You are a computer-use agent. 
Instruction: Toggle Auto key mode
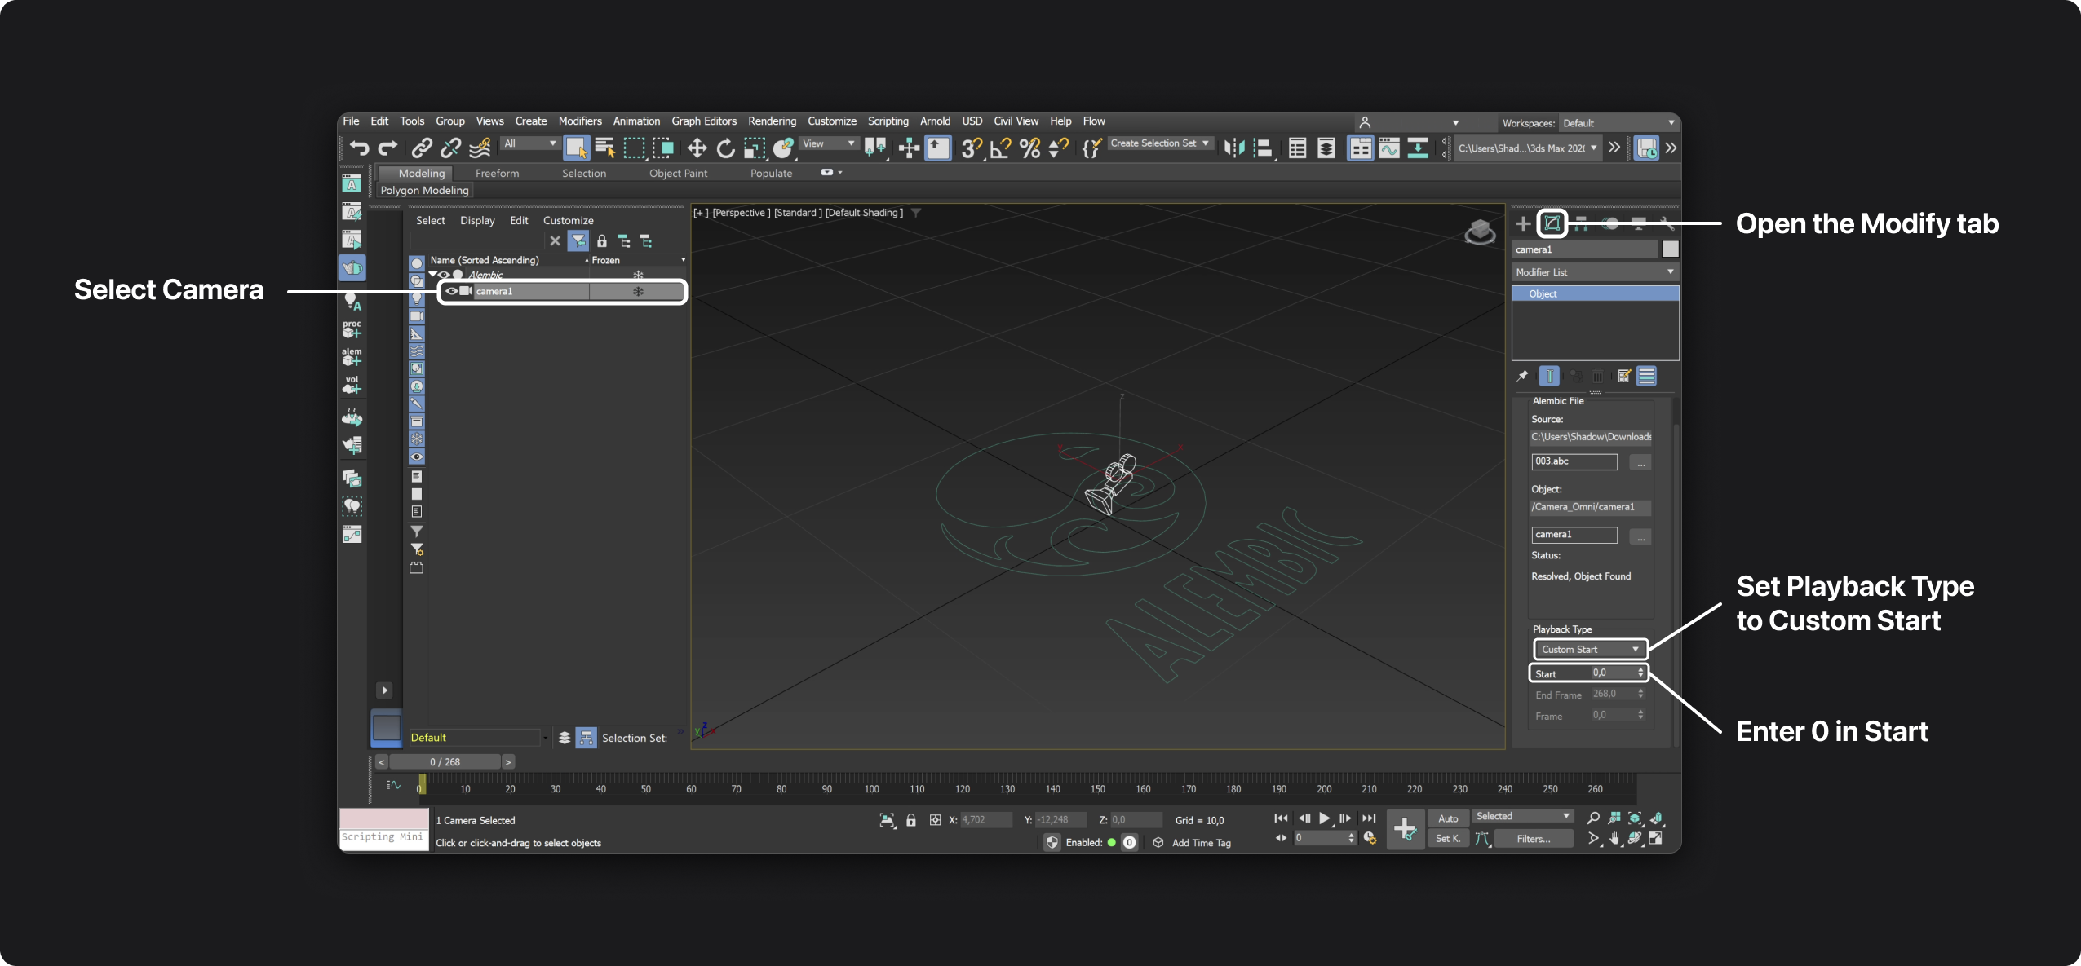point(1448,818)
